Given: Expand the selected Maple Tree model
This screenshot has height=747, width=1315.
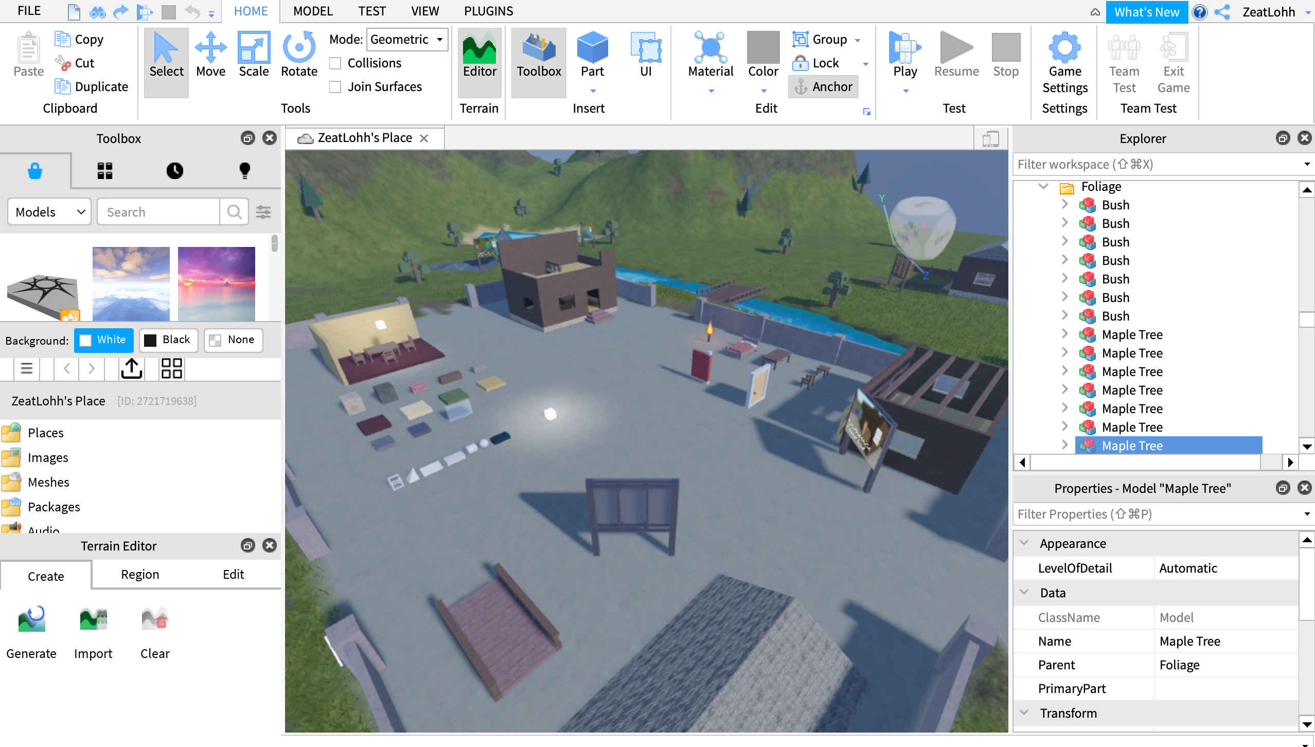Looking at the screenshot, I should pyautogui.click(x=1065, y=446).
